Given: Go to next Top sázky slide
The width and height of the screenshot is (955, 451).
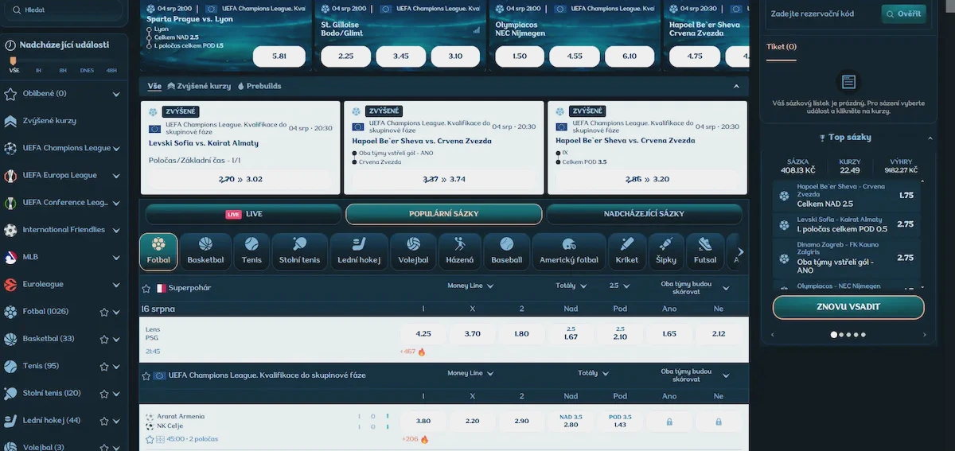Looking at the screenshot, I should point(926,335).
